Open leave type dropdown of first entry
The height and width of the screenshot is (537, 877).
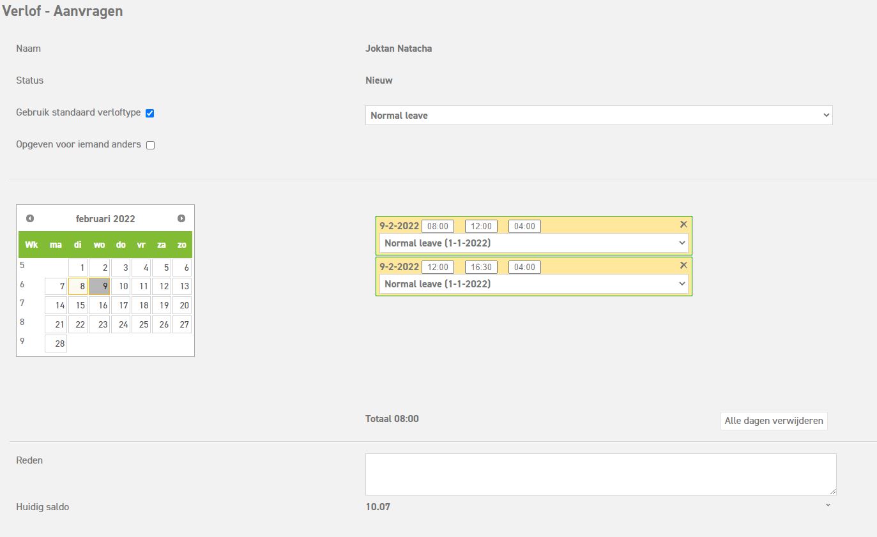click(x=533, y=243)
